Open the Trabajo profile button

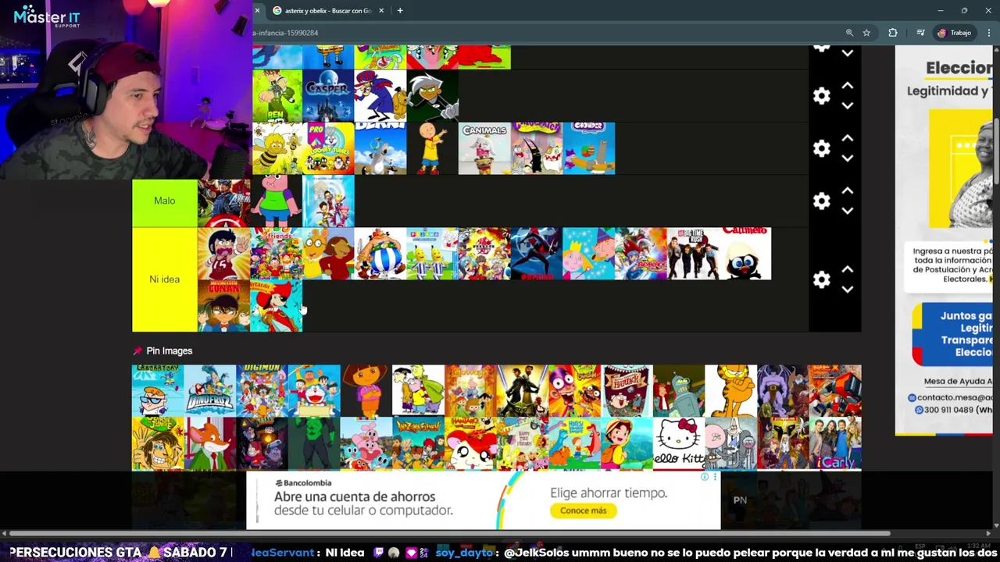pos(955,33)
